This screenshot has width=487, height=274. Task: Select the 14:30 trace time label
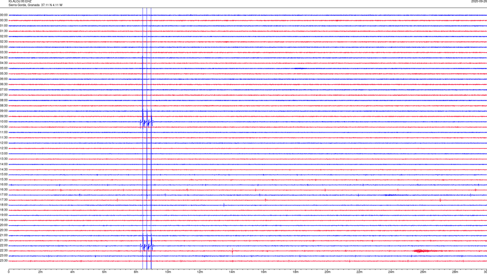[x=4, y=169]
